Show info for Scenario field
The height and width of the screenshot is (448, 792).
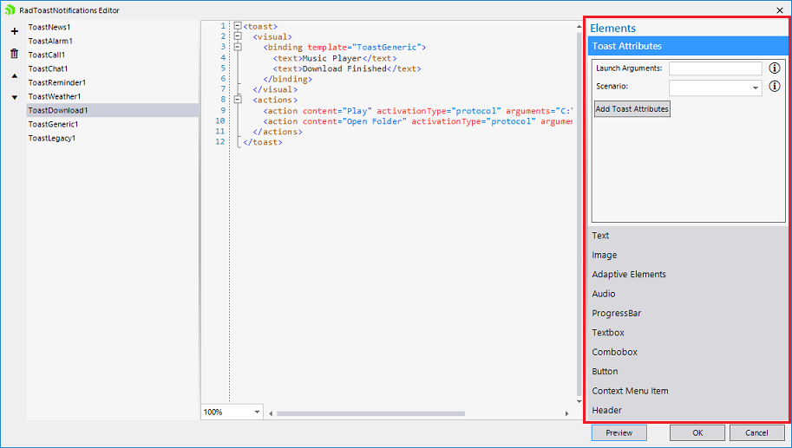coord(775,87)
